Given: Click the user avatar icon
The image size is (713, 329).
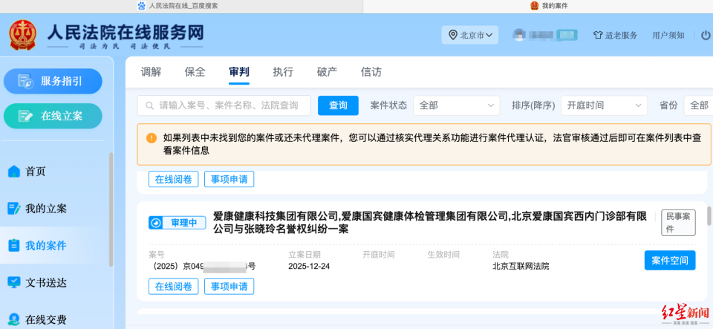Looking at the screenshot, I should click(520, 35).
